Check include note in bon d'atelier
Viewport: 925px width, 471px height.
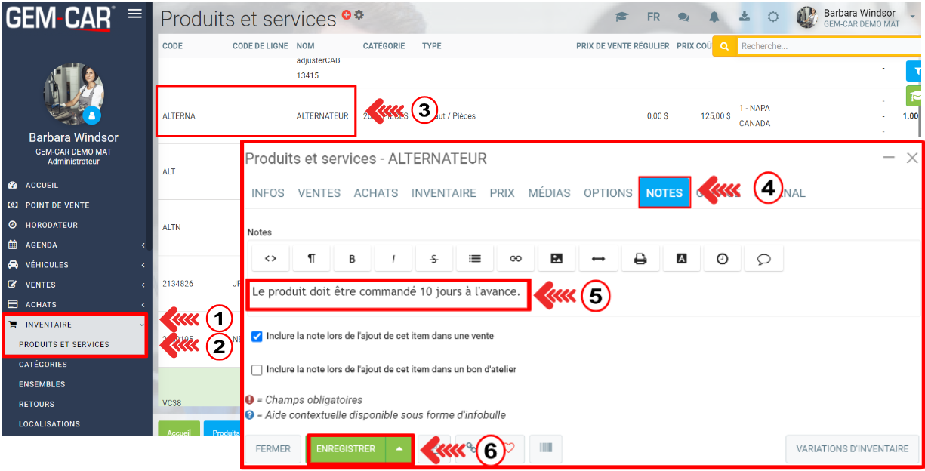257,370
